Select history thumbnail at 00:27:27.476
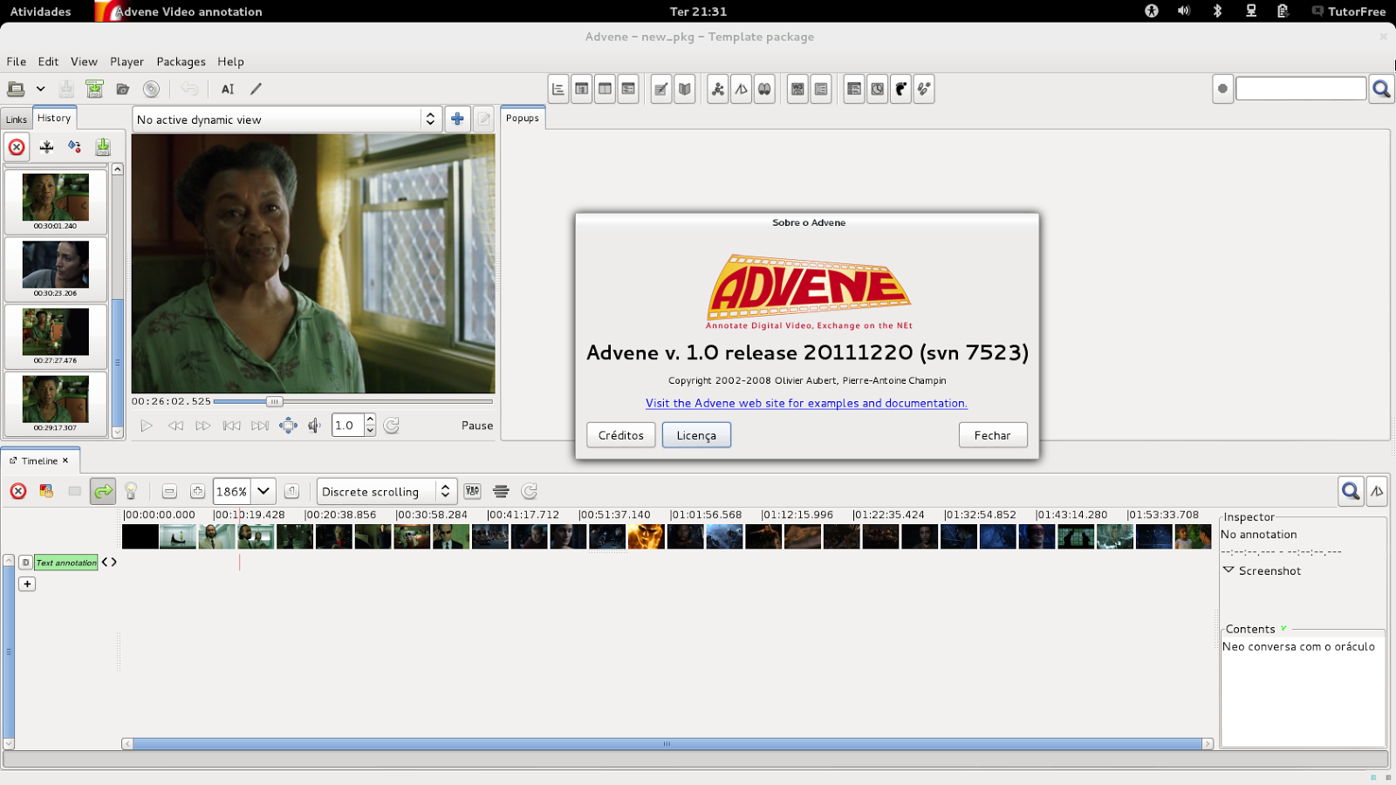The image size is (1396, 785). (56, 336)
